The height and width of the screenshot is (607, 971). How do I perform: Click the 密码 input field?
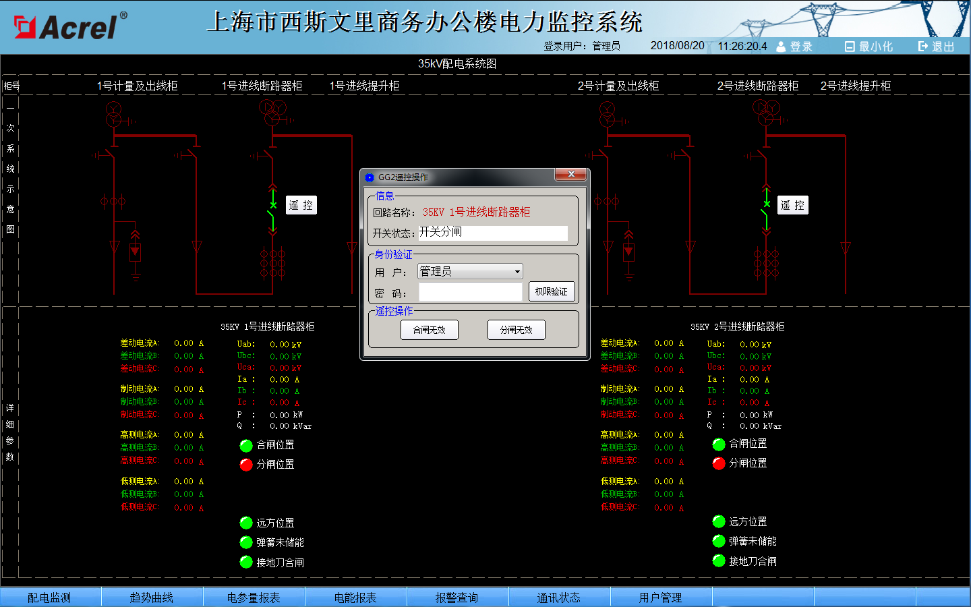click(470, 292)
